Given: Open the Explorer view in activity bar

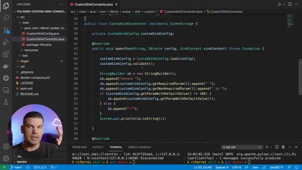Looking at the screenshot, I should tap(6, 6).
